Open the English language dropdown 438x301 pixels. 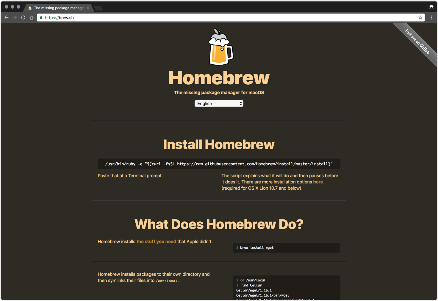coord(219,103)
